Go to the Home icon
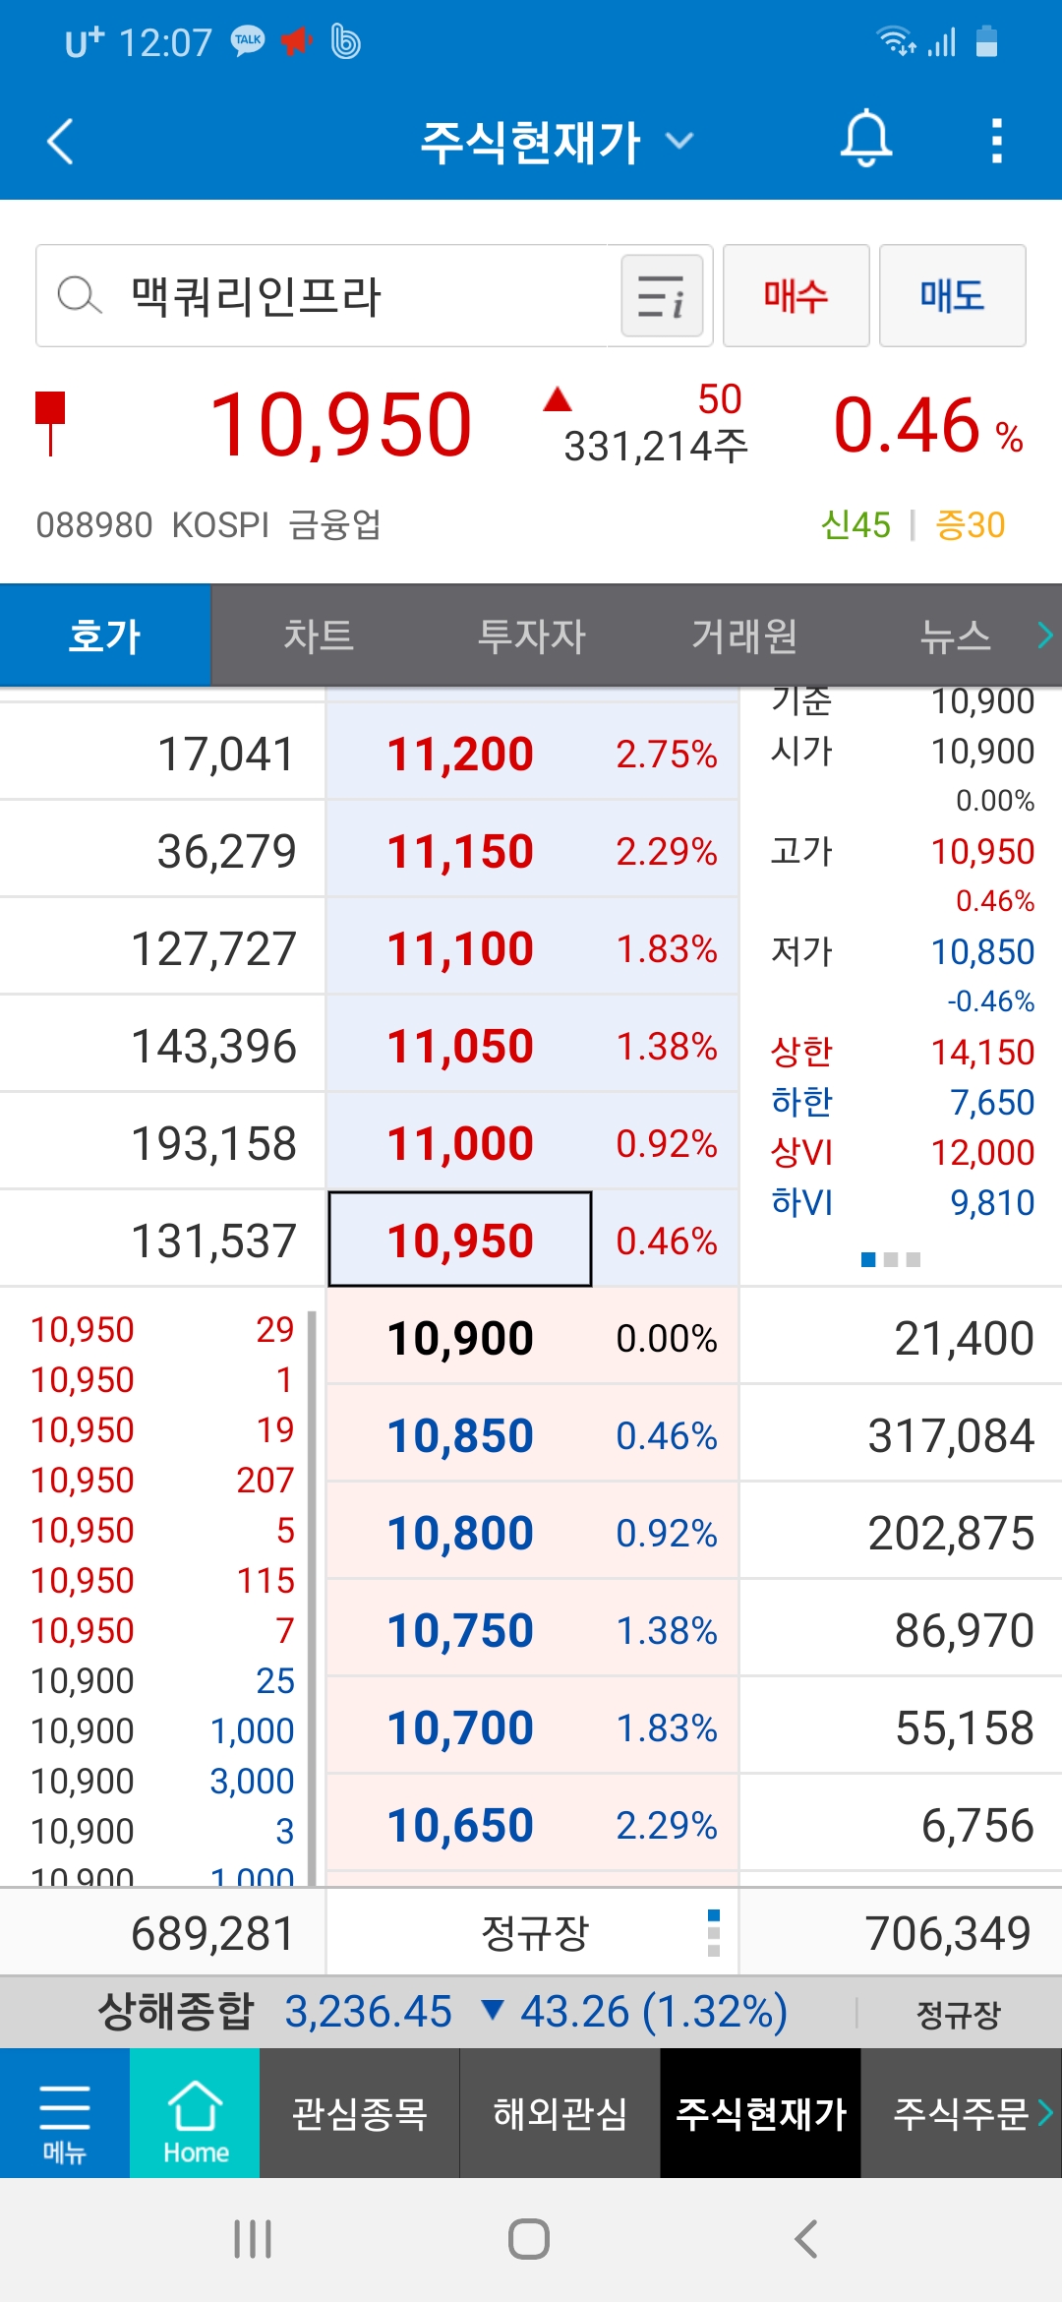This screenshot has height=2302, width=1062. click(195, 2113)
